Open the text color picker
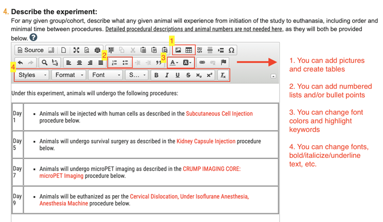This screenshot has height=222, width=383. (174, 63)
